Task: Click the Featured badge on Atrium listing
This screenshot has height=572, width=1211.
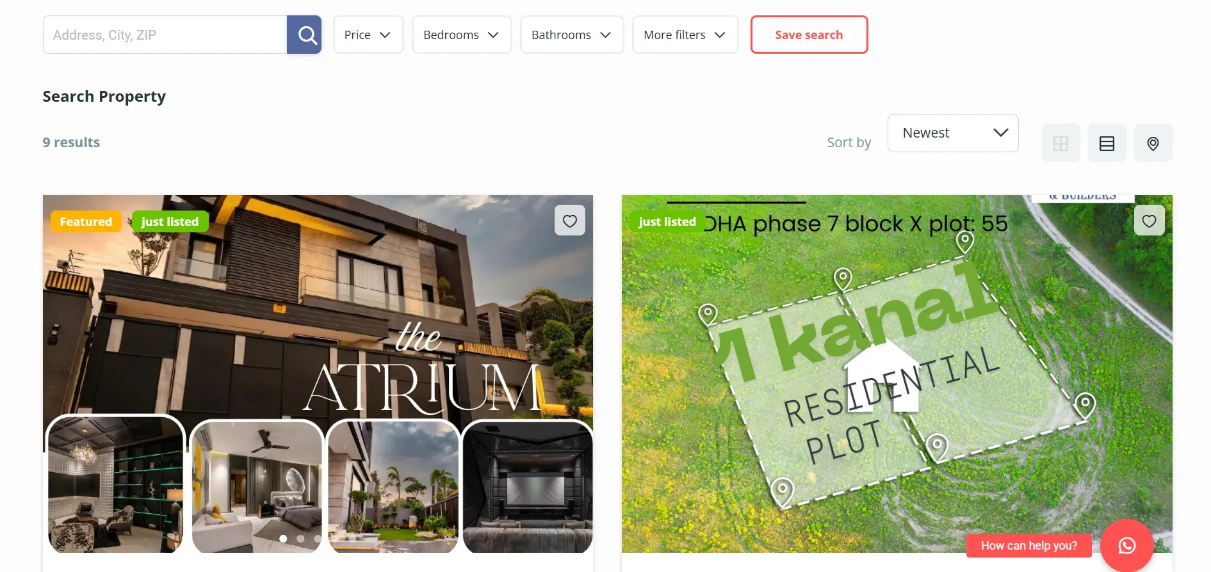Action: coord(86,221)
